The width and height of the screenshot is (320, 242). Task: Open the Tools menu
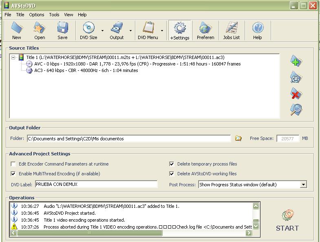pos(54,15)
